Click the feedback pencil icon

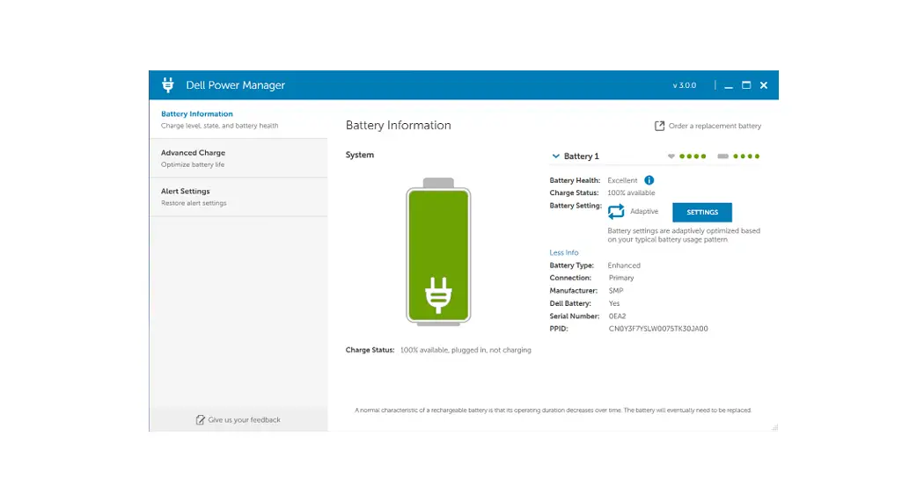pos(201,419)
